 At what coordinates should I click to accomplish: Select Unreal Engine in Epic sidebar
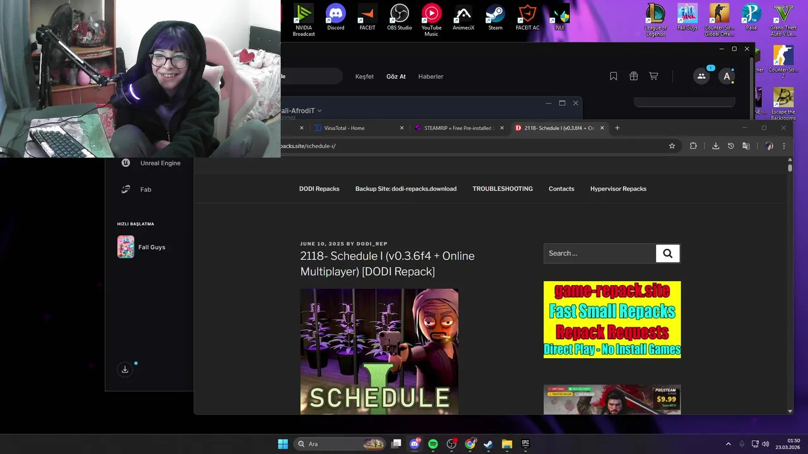coord(151,163)
